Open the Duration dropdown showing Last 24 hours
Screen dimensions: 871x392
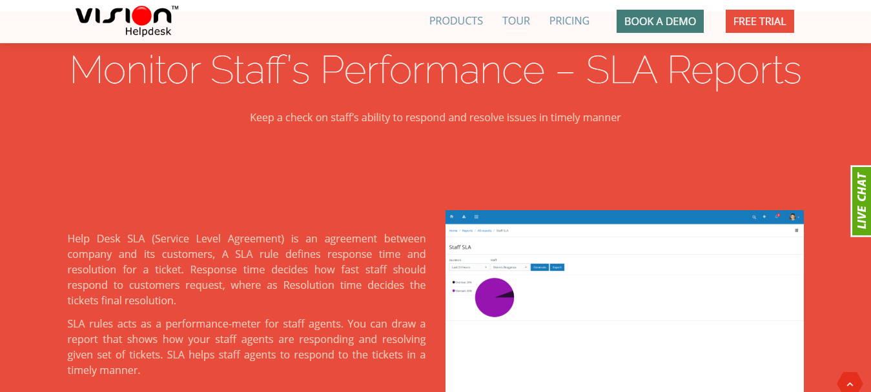469,266
